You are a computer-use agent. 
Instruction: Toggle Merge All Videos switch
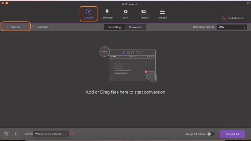click(x=211, y=134)
